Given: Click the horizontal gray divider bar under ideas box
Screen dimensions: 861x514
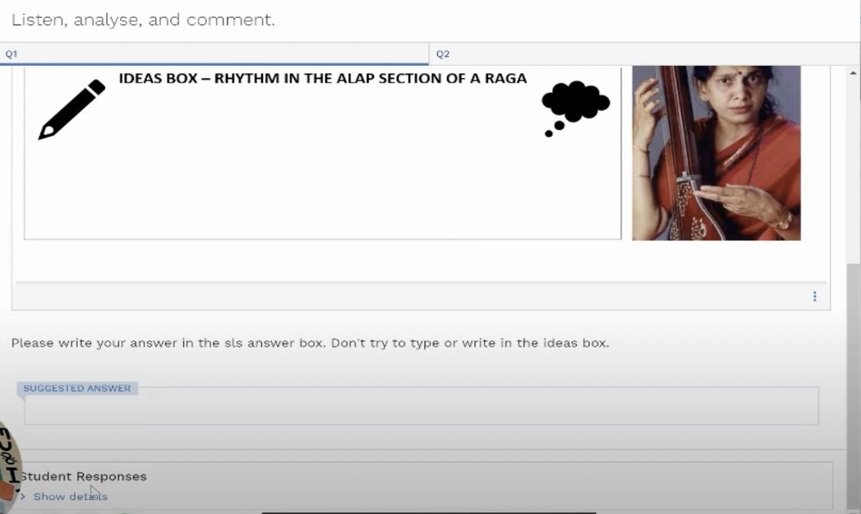Looking at the screenshot, I should 421,284.
